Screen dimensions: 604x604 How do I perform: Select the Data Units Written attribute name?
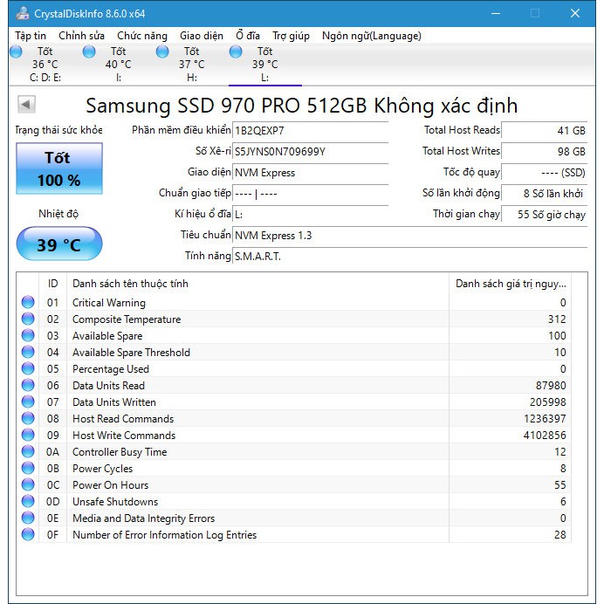pos(114,402)
